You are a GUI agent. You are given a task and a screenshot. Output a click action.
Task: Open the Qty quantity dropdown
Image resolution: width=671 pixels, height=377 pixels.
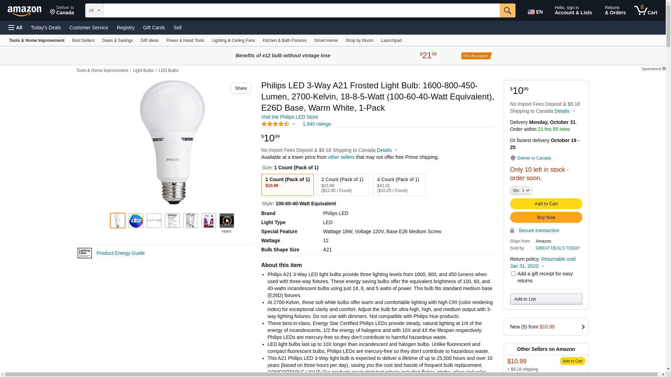521,190
